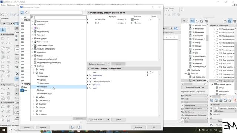The height and width of the screenshot is (133, 237).
Task: Select the 'Тип Элемента' criteria row
Action: pyautogui.click(x=123, y=20)
